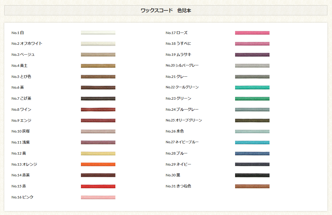Click the No.30 黒 black cord swatch
Screen dimensions: 332x215
click(x=252, y=175)
